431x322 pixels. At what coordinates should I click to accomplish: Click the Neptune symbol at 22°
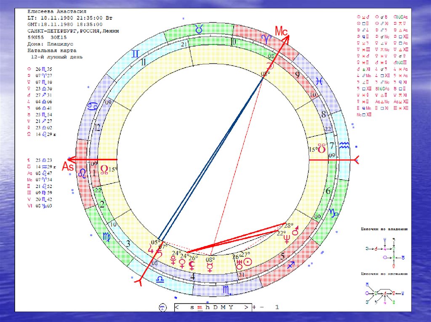[x=287, y=240]
